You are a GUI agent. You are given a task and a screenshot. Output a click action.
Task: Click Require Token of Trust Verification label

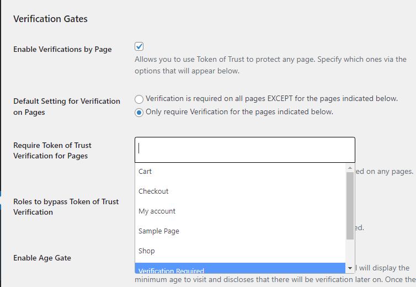52,151
